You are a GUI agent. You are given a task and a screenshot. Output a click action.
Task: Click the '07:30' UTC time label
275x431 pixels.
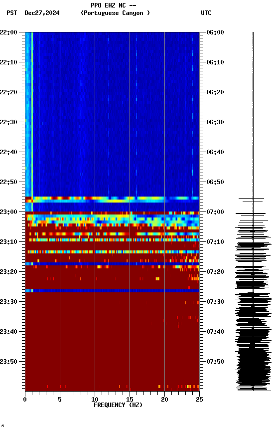pyautogui.click(x=215, y=302)
